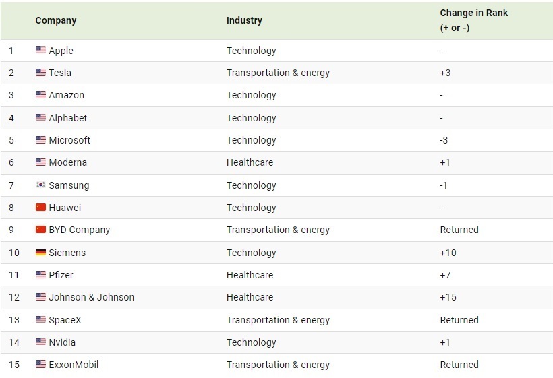This screenshot has width=553, height=378.
Task: Select the +10 rank change for Siemens
Action: [448, 253]
